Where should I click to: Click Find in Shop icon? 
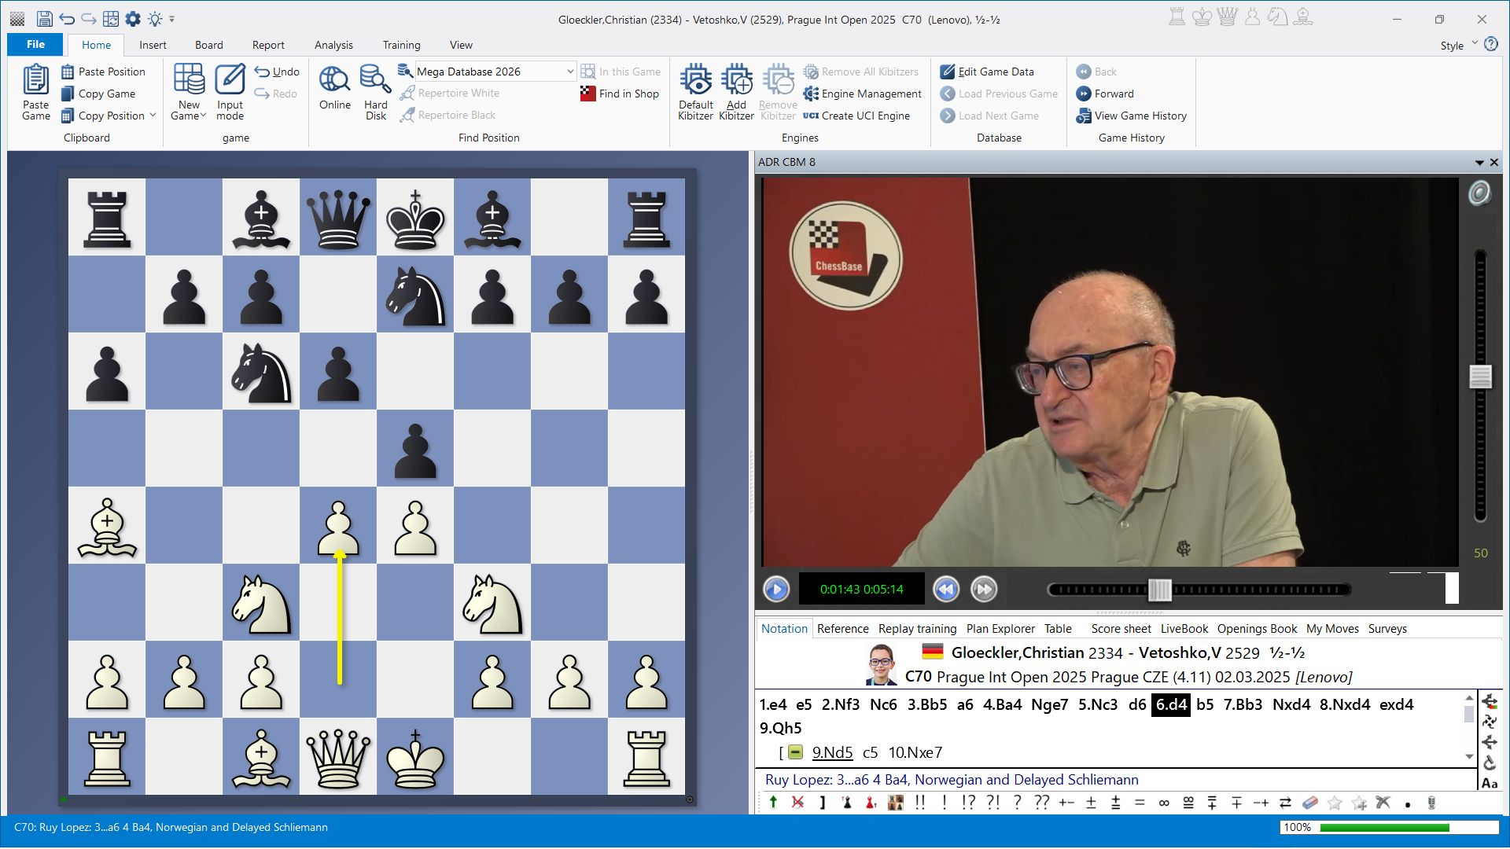tap(587, 94)
